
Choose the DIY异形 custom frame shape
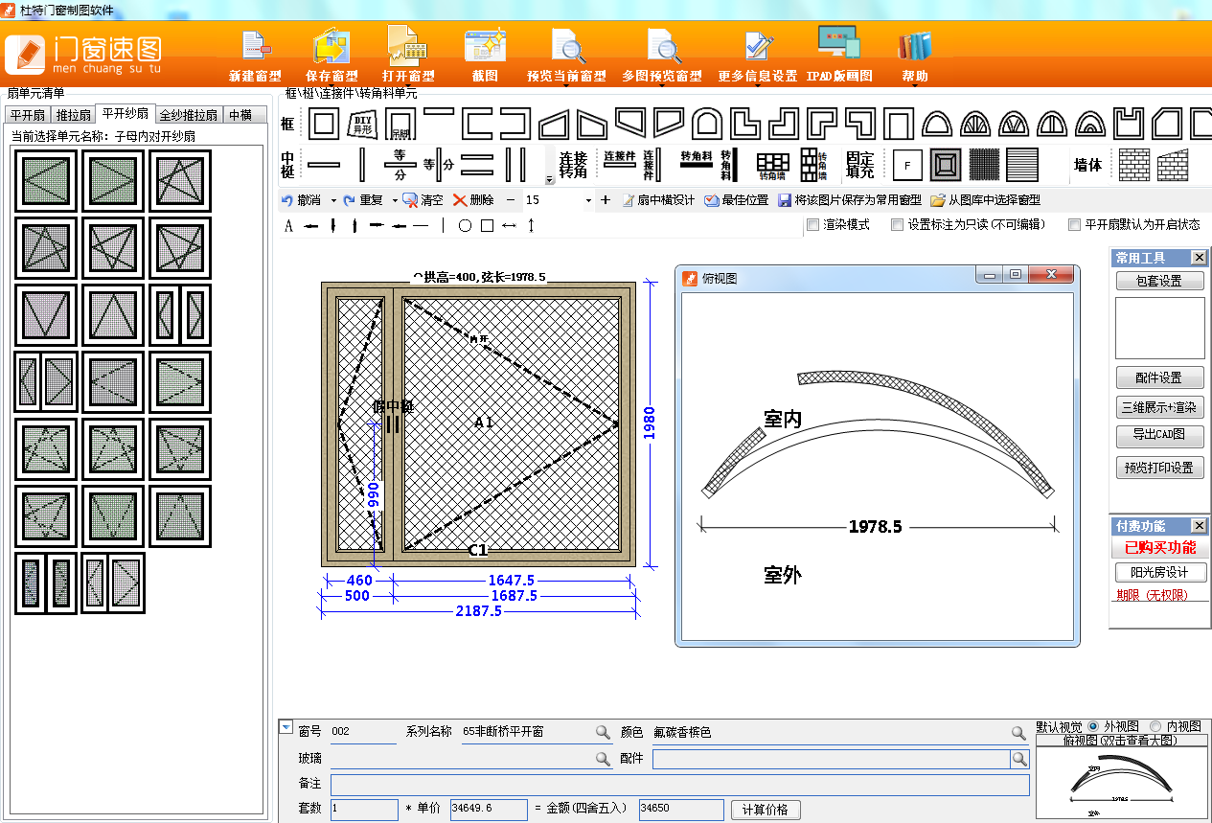click(361, 124)
